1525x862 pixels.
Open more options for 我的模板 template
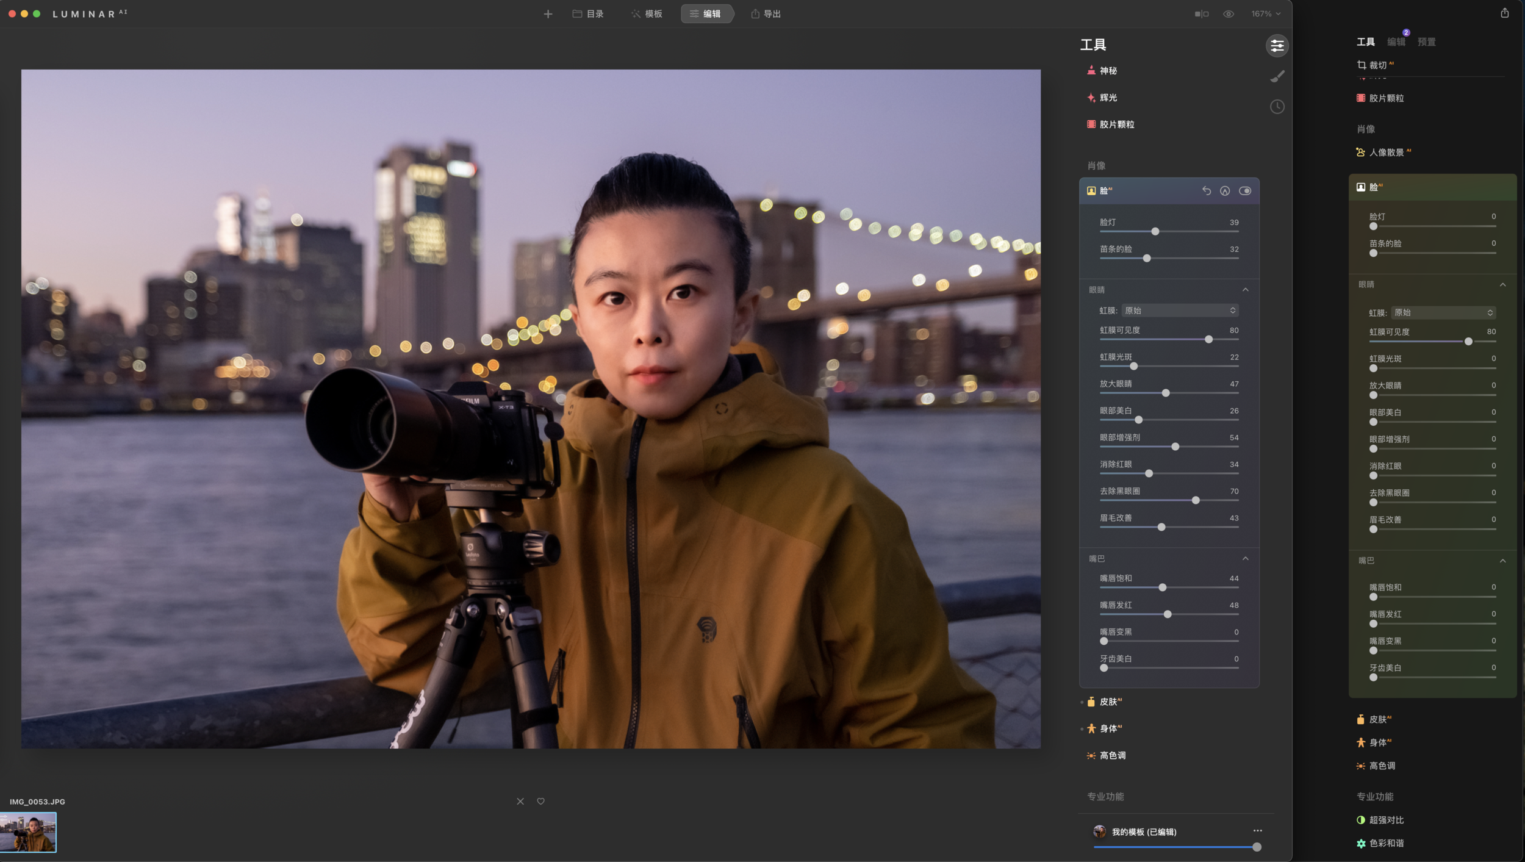pyautogui.click(x=1258, y=830)
